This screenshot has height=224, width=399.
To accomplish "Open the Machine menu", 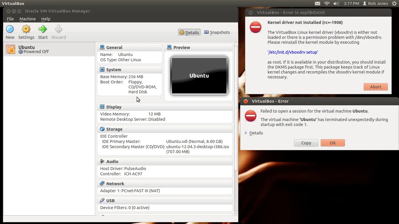I will pos(27,19).
